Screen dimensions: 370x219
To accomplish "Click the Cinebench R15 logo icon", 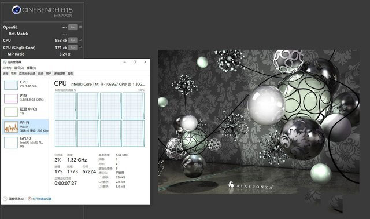I will (x=17, y=10).
